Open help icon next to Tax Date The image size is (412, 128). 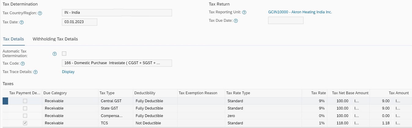tap(22, 22)
